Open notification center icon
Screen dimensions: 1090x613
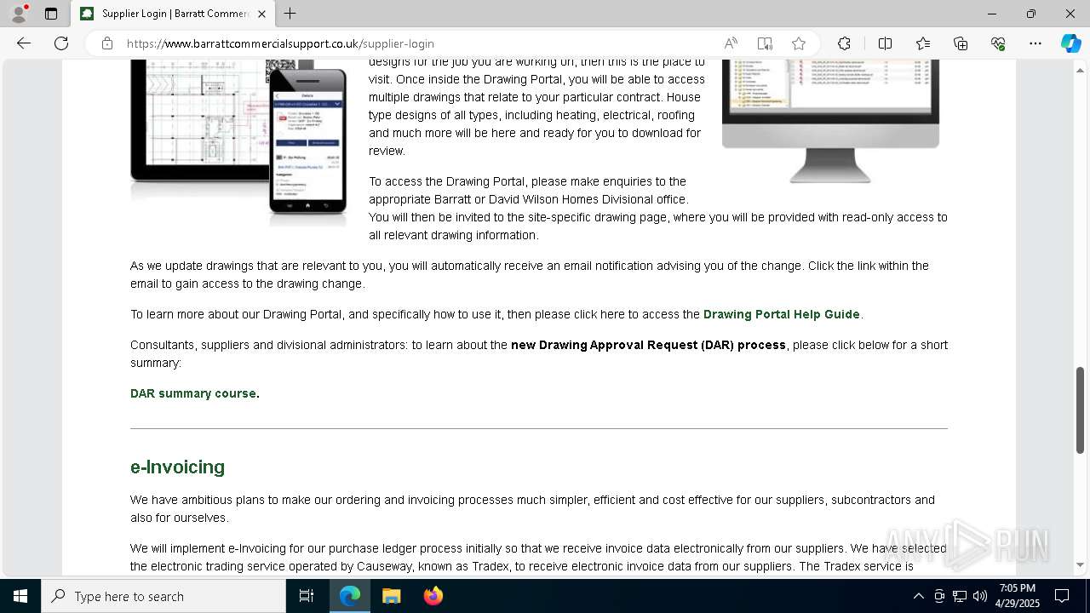(1062, 596)
